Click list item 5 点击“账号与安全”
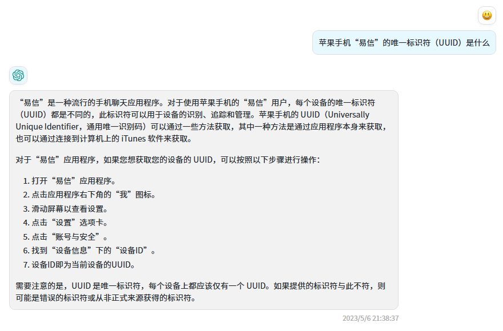The image size is (503, 331). tap(65, 237)
